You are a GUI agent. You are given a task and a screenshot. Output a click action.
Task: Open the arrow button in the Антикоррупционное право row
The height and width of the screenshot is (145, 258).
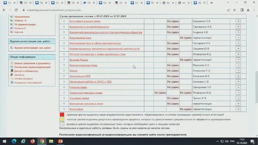(x=238, y=21)
